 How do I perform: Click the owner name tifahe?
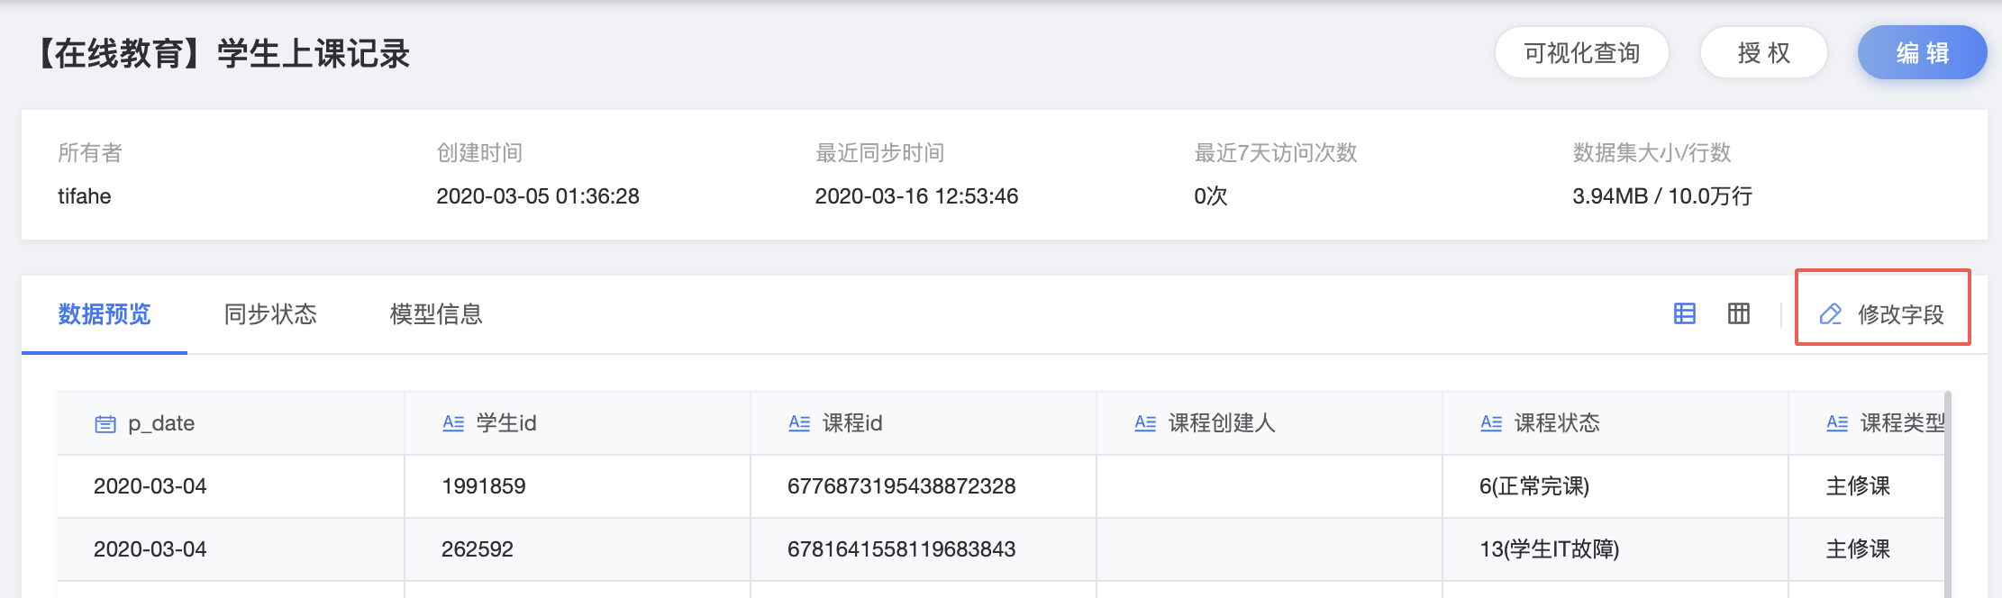click(x=85, y=196)
